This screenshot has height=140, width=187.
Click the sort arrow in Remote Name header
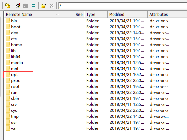pyautogui.click(x=57, y=15)
